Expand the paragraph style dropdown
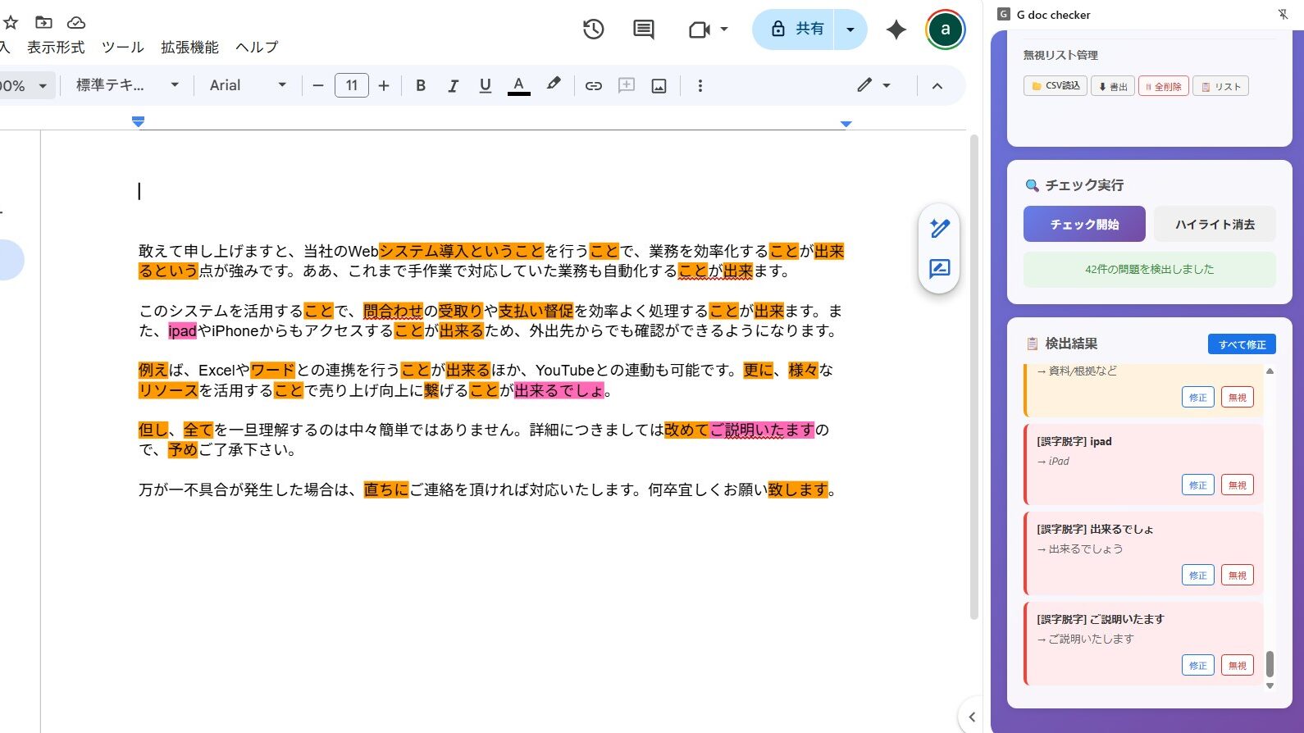 tap(127, 85)
